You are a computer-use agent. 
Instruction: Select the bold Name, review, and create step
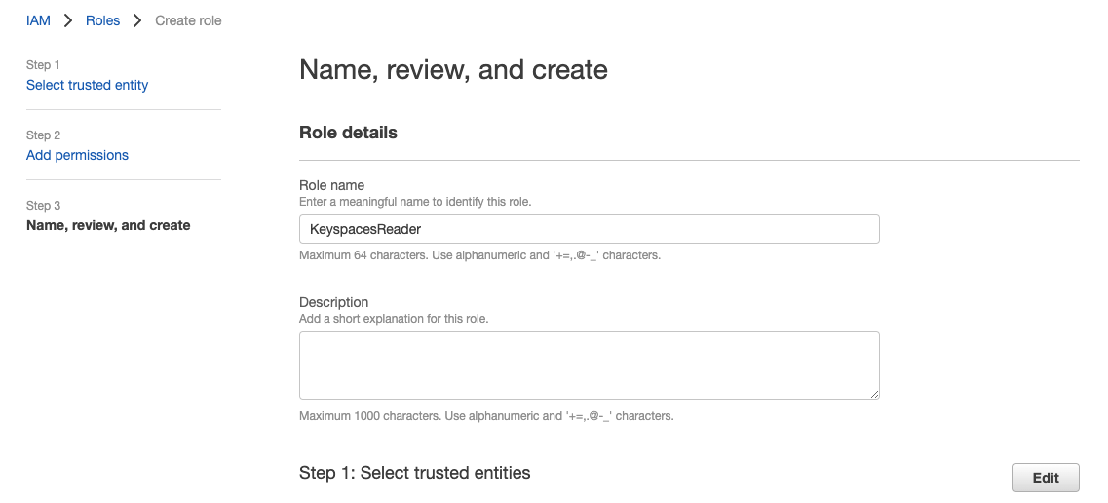(x=108, y=225)
